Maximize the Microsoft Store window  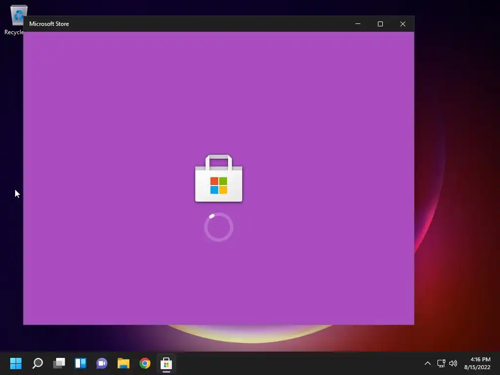click(380, 24)
